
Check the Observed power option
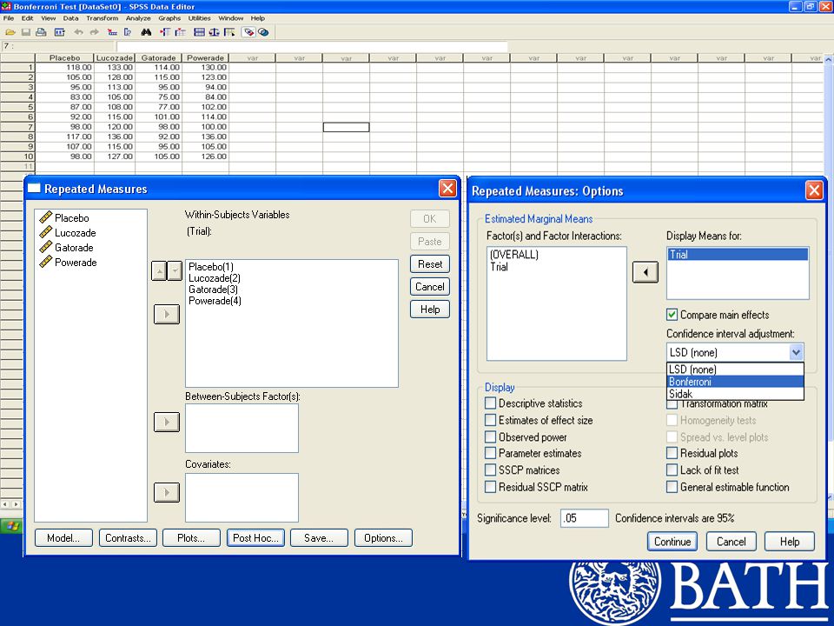pos(490,437)
